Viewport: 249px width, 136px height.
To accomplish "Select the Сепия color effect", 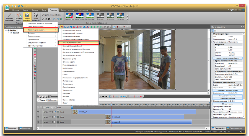I will coord(65,74).
